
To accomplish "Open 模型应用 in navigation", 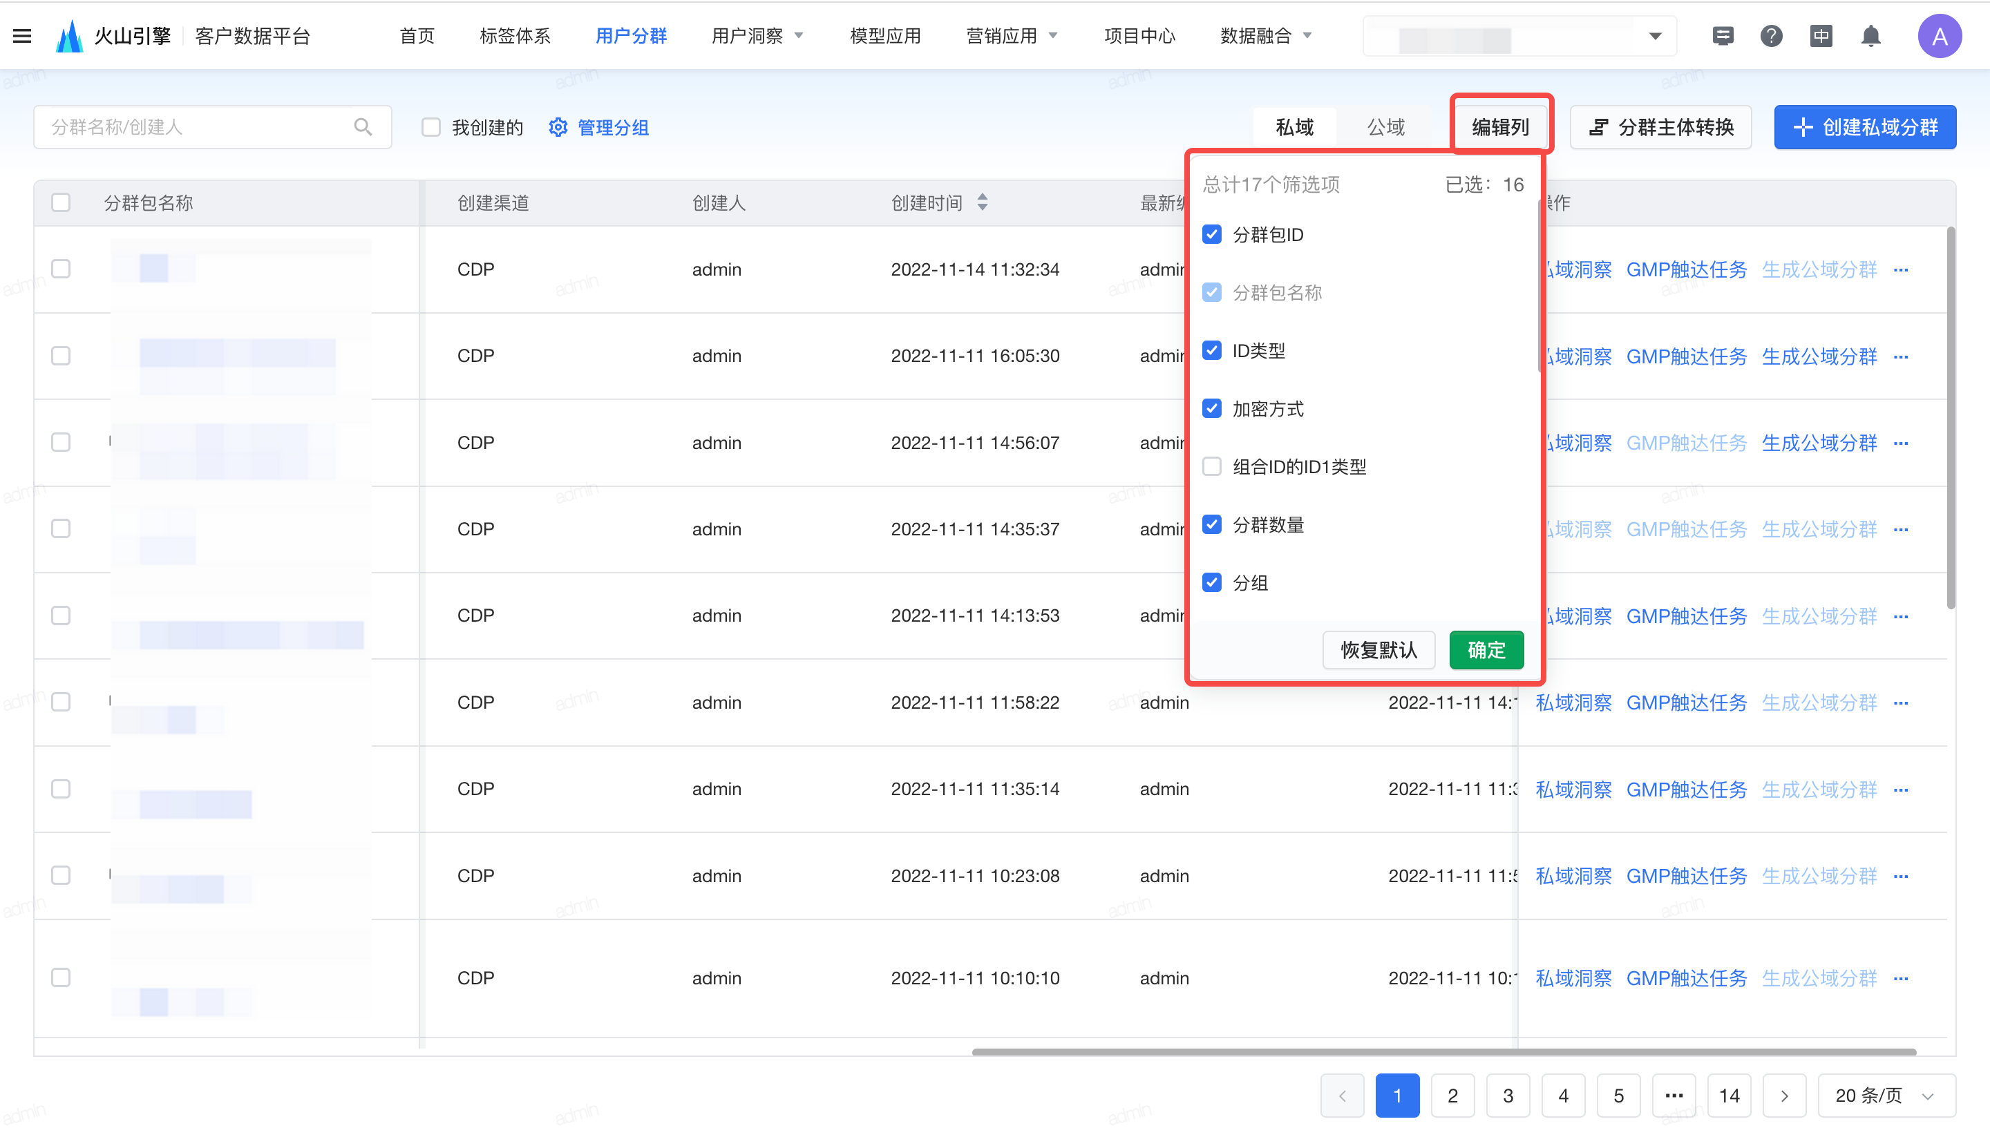I will tap(885, 36).
